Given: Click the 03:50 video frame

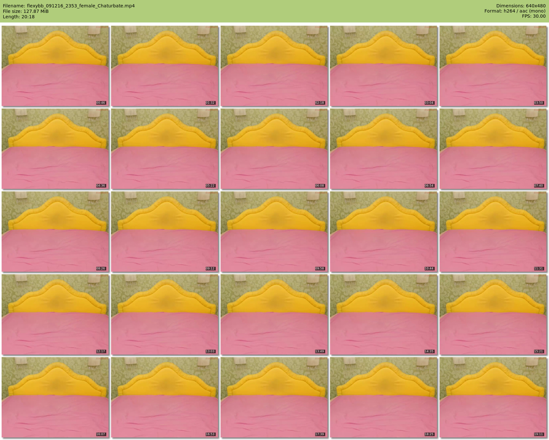Looking at the screenshot, I should pos(493,66).
